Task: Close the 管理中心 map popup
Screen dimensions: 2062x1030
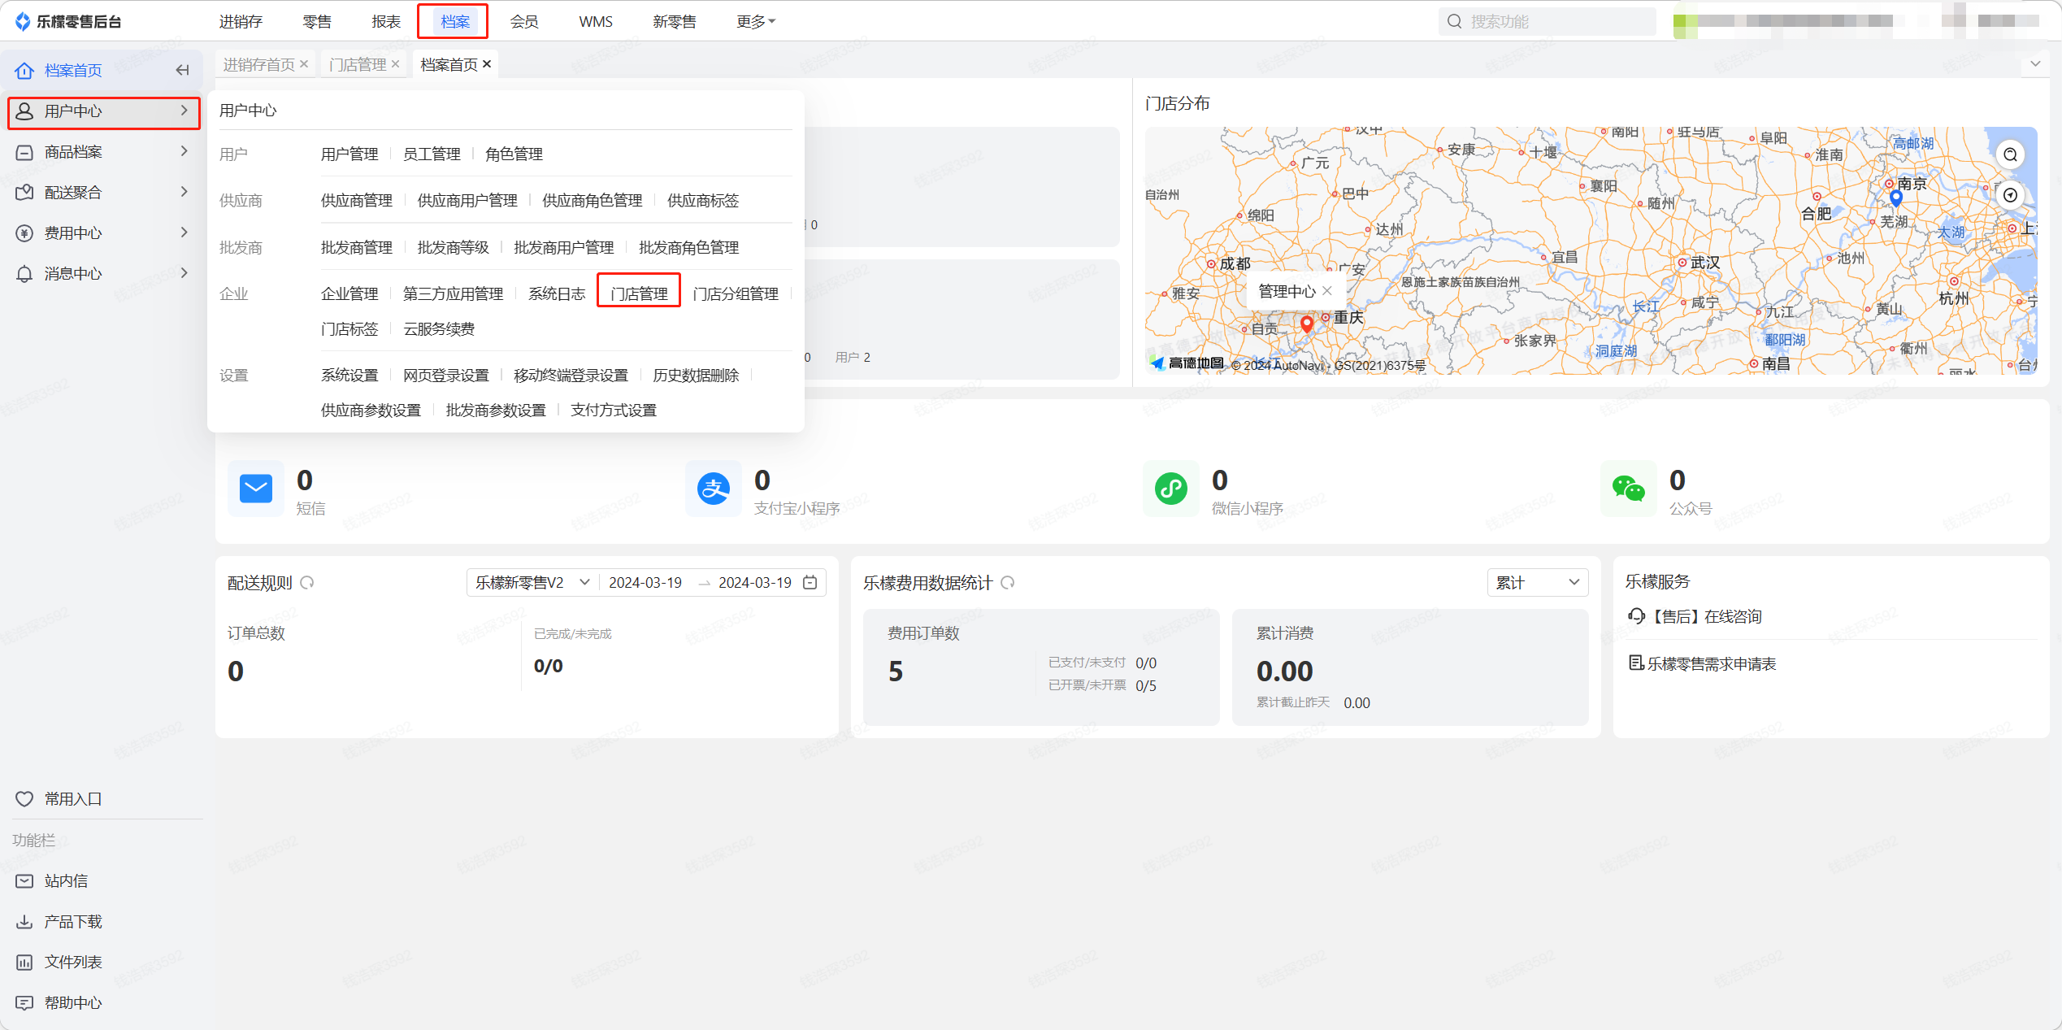Action: pos(1327,291)
